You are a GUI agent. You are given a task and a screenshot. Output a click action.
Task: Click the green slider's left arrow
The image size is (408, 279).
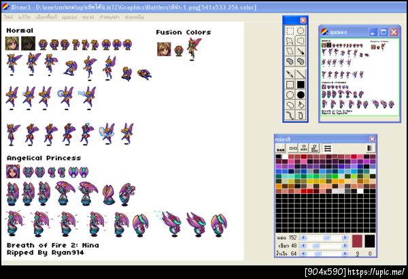303,246
